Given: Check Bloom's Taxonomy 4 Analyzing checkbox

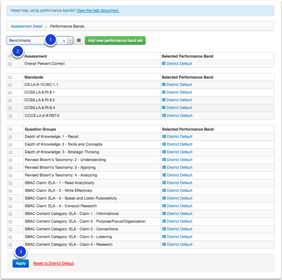Looking at the screenshot, I should 10,175.
